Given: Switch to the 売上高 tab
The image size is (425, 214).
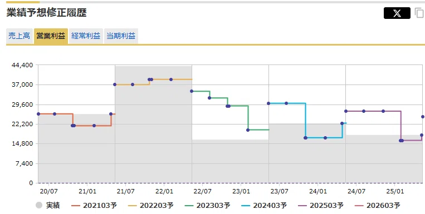Looking at the screenshot, I should tap(19, 36).
